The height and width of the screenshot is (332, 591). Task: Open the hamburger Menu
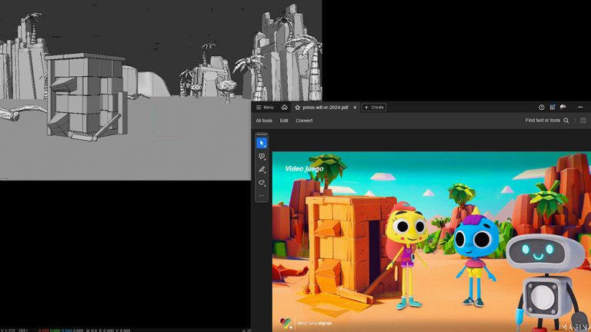pyautogui.click(x=265, y=108)
